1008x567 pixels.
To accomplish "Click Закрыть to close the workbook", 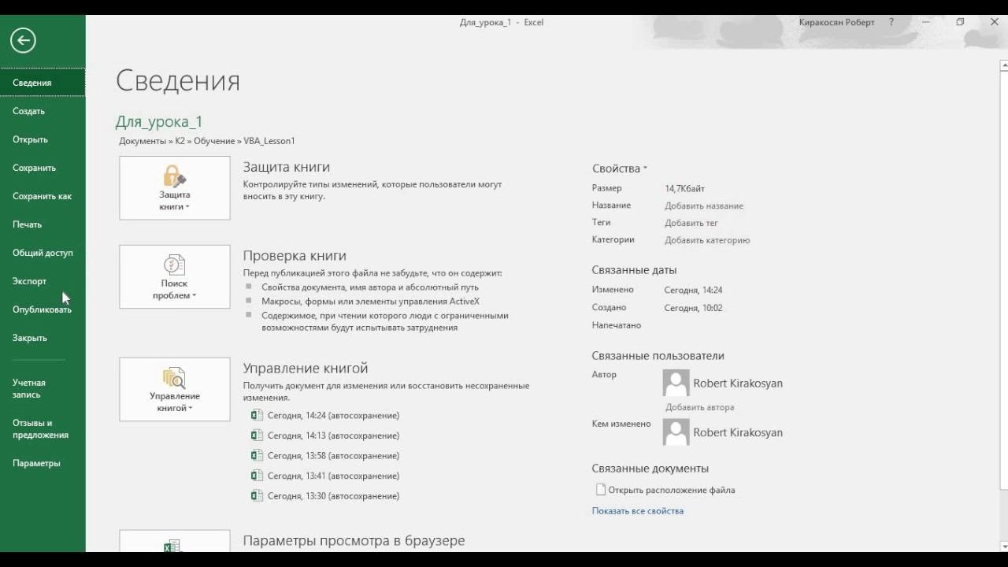I will click(43, 338).
